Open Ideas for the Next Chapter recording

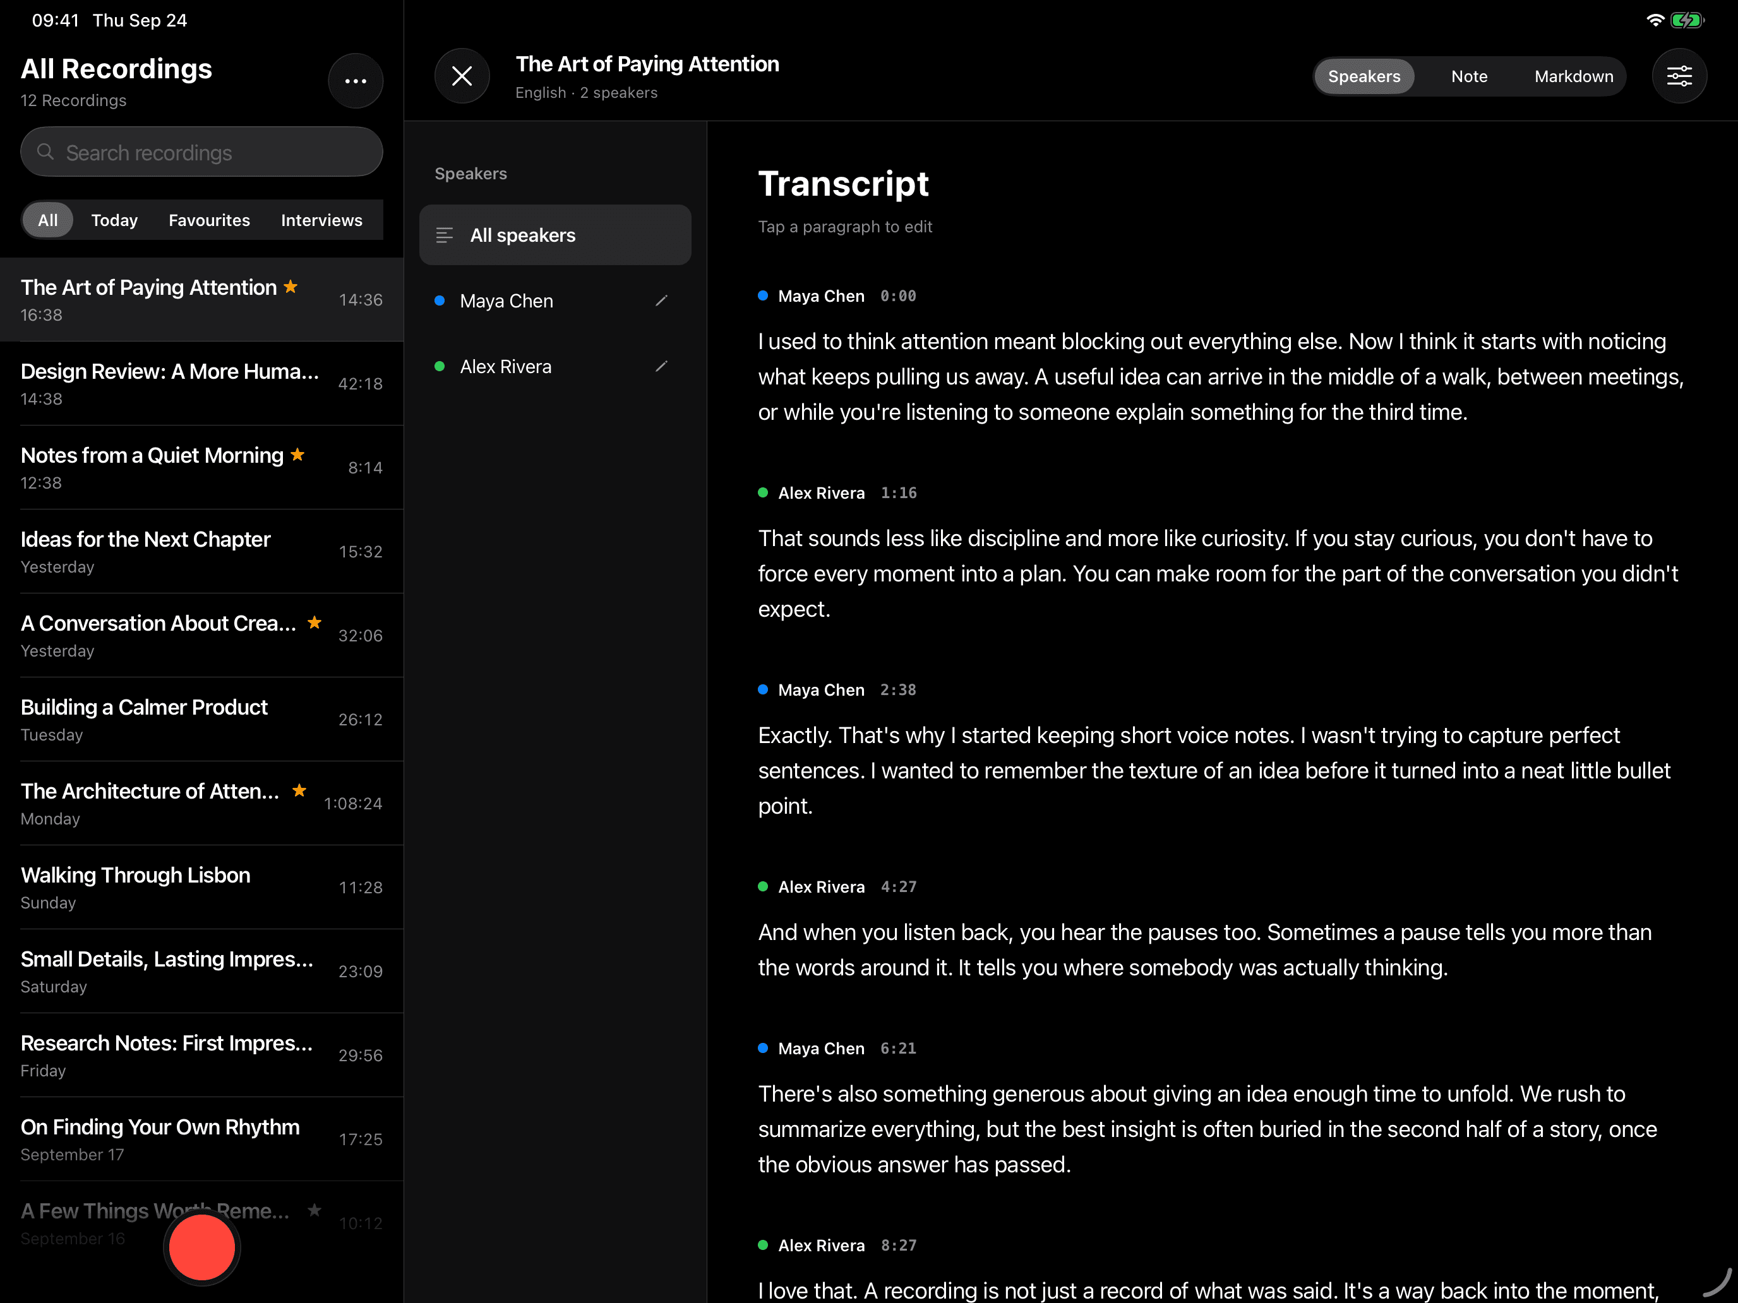pyautogui.click(x=202, y=552)
